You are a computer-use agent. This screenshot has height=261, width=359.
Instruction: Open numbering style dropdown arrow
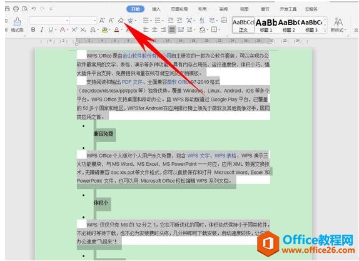163,21
